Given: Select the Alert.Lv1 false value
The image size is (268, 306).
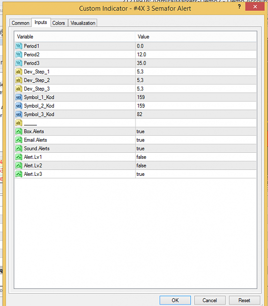Looking at the screenshot, I should pos(141,157).
